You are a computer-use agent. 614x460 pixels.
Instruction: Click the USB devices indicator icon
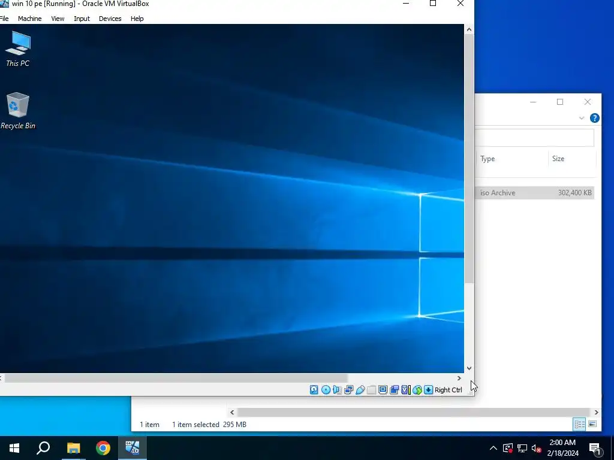360,389
